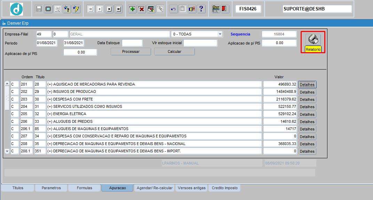The image size is (373, 200).
Task: Click the Titulo cell 351
Action: pyautogui.click(x=40, y=151)
